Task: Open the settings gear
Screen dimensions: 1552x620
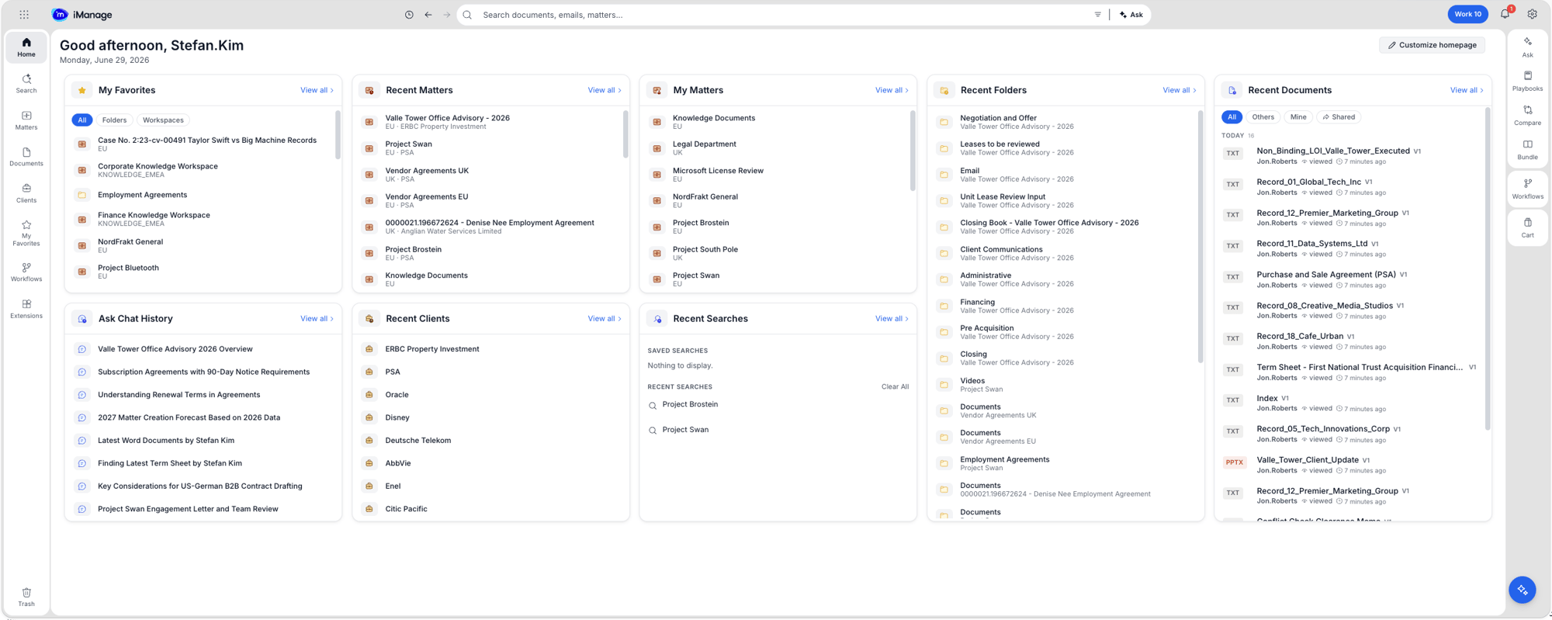Action: click(x=1533, y=14)
